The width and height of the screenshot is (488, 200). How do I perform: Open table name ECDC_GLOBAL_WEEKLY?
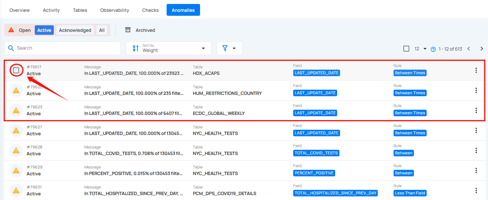tap(219, 113)
